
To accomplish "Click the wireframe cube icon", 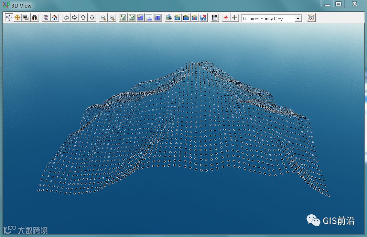I will pyautogui.click(x=46, y=18).
